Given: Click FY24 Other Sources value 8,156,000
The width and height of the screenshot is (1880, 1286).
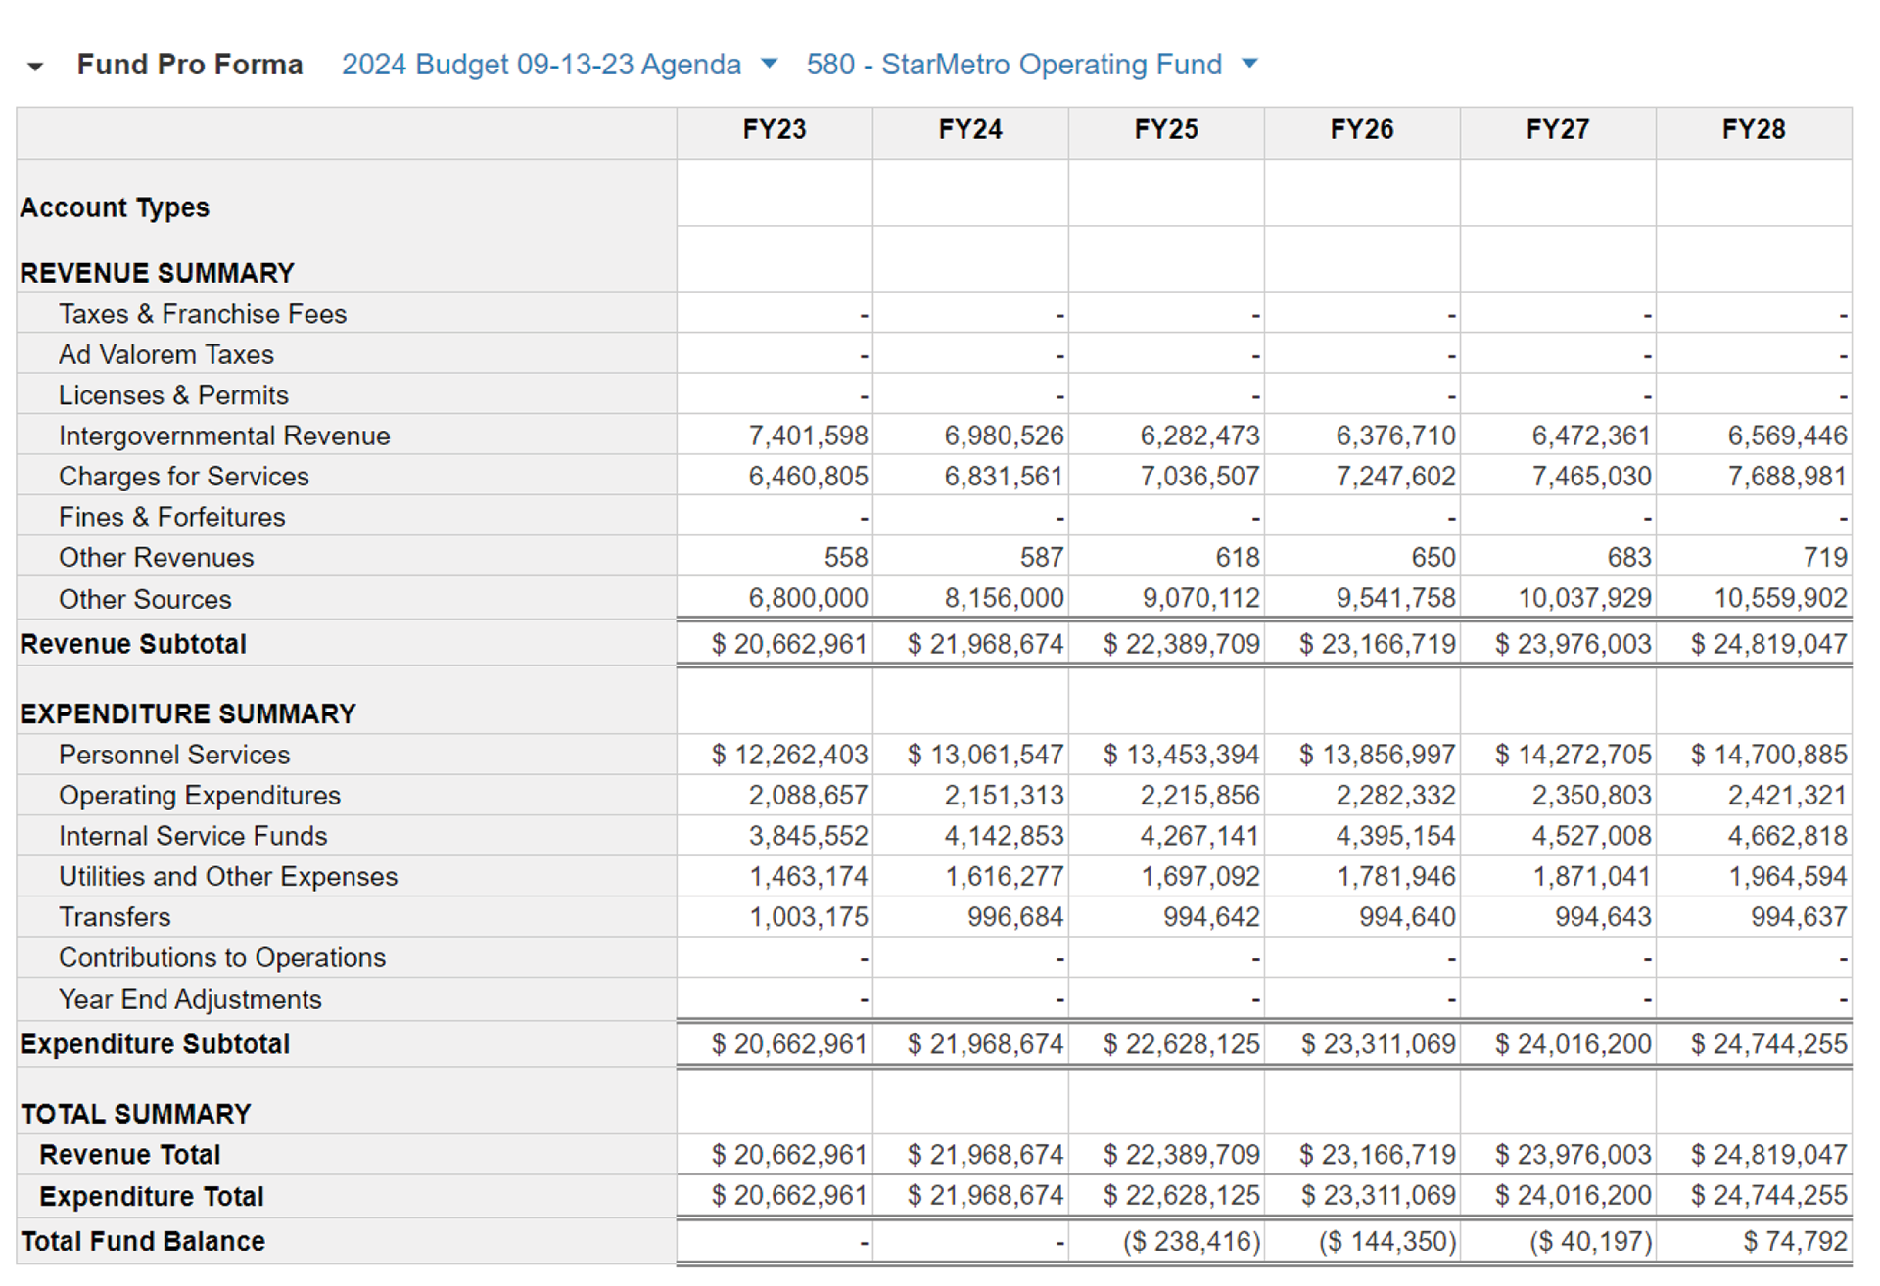Looking at the screenshot, I should point(1004,598).
